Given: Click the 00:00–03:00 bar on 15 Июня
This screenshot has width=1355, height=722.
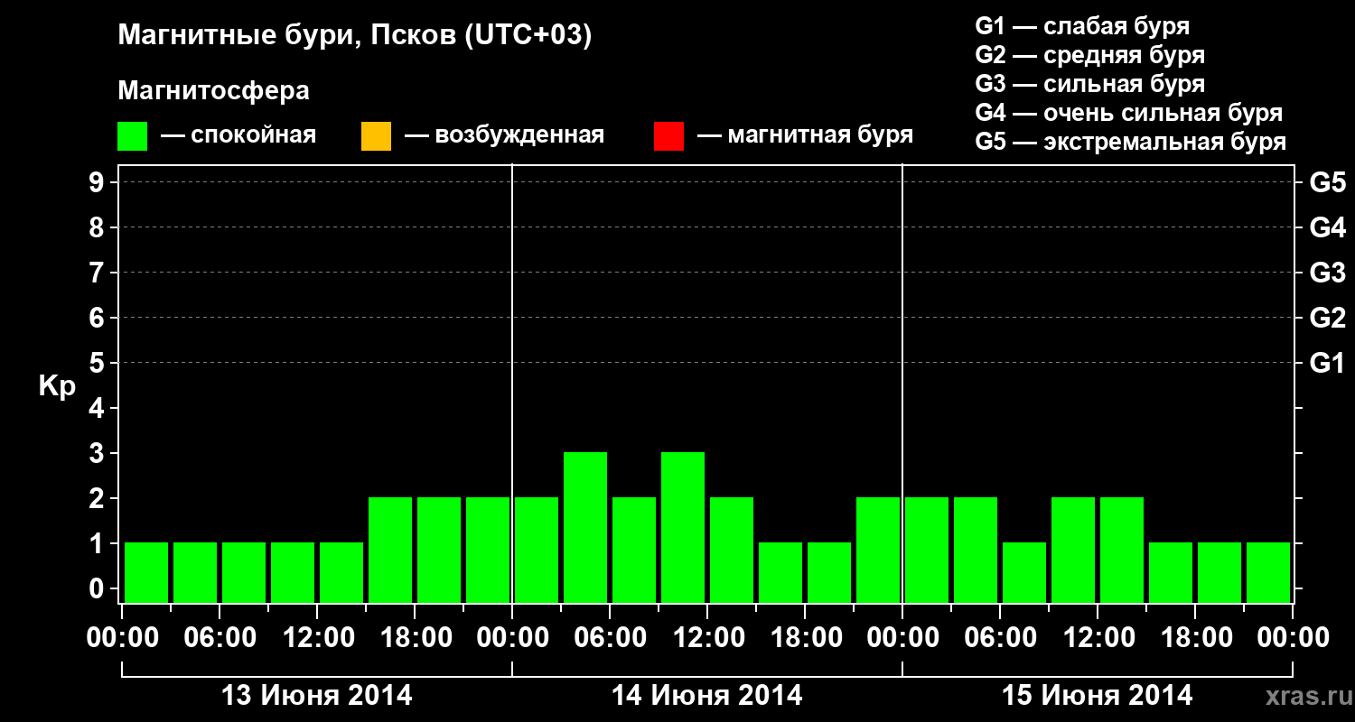Looking at the screenshot, I should click(x=927, y=551).
